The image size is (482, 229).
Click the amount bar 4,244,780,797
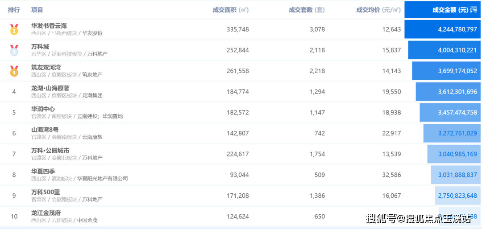(442, 29)
